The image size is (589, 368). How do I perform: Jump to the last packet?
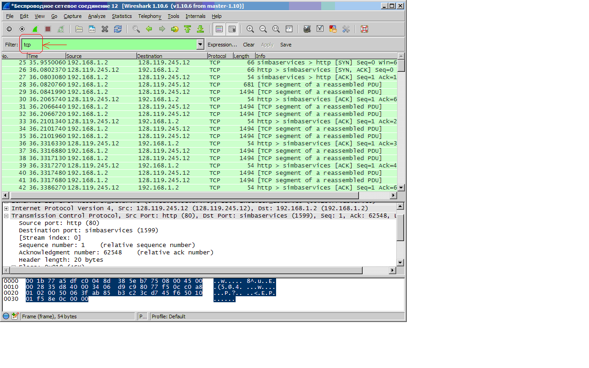click(x=200, y=29)
